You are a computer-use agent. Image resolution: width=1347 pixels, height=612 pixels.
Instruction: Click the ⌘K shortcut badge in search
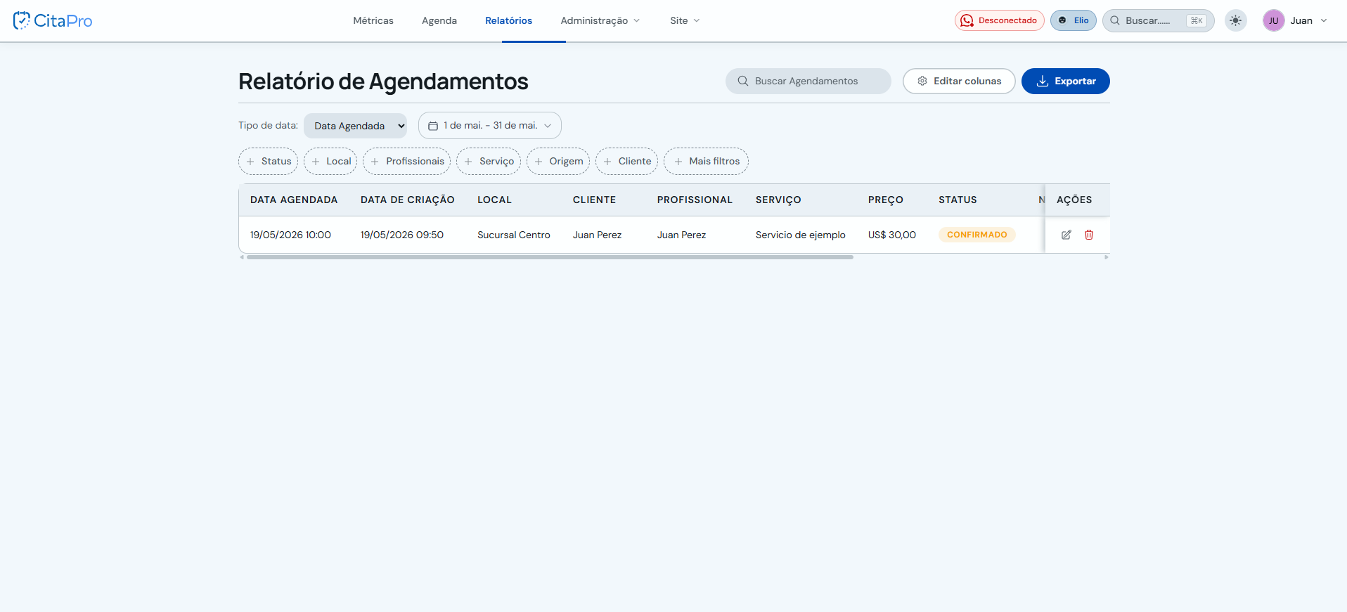(1197, 20)
